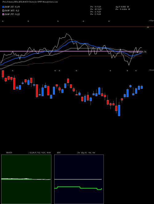Click the '<Lows' marker label
The height and width of the screenshot is (204, 154).
click(x=151, y=70)
